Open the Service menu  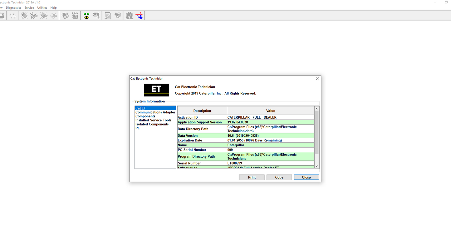coord(29,7)
